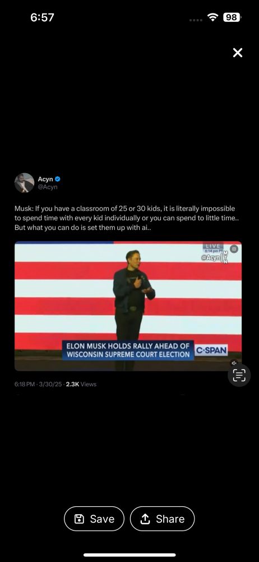
Task: Click the Save button label
Action: tap(103, 519)
